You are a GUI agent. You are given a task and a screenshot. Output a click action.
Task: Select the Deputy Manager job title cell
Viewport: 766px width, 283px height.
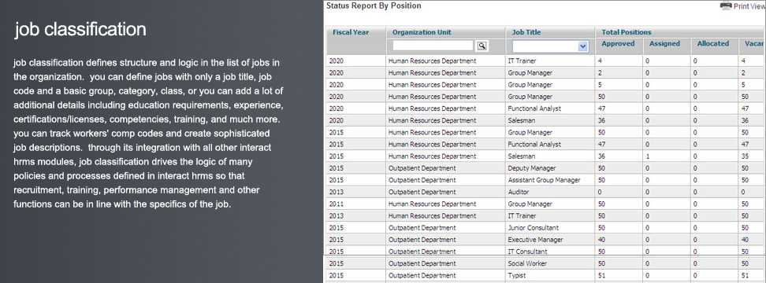531,168
